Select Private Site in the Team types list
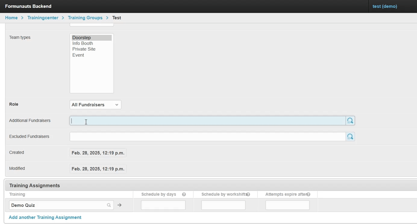Viewport: 417px width, 224px height. [x=84, y=49]
